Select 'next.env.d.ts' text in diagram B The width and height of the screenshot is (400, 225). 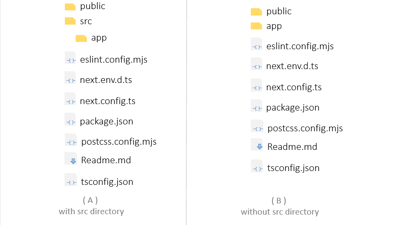coord(292,66)
